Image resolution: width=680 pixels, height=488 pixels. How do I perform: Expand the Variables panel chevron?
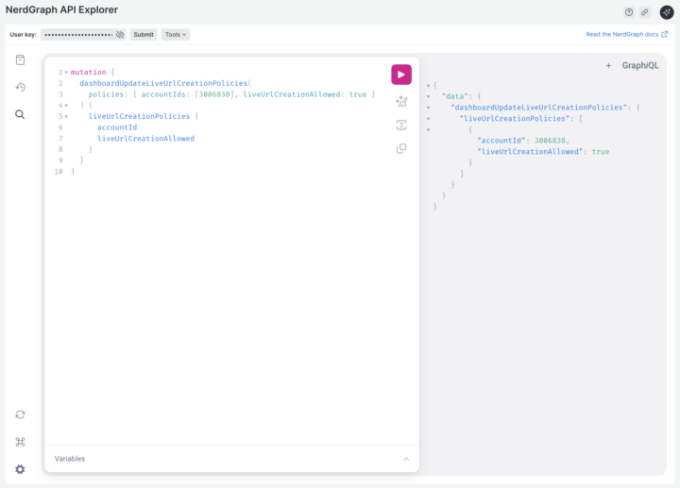406,459
